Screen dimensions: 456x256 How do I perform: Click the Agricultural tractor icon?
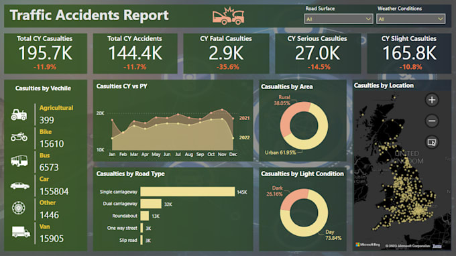(19, 115)
